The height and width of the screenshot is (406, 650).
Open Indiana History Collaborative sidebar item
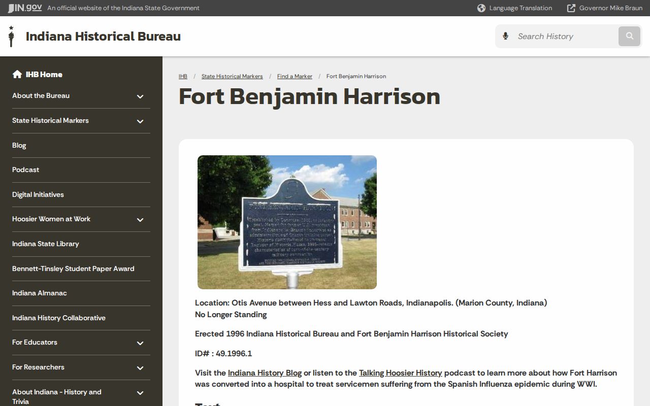click(59, 318)
